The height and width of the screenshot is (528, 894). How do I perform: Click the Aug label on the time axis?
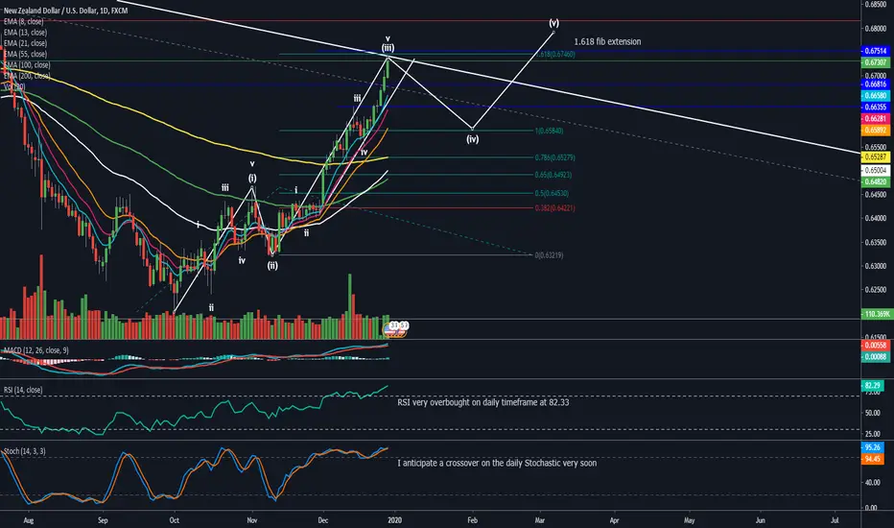click(29, 520)
